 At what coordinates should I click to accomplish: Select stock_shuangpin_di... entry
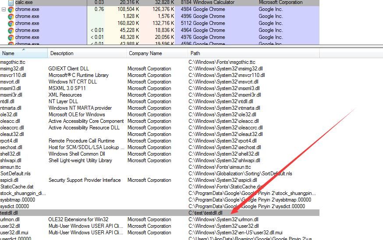[23, 194]
